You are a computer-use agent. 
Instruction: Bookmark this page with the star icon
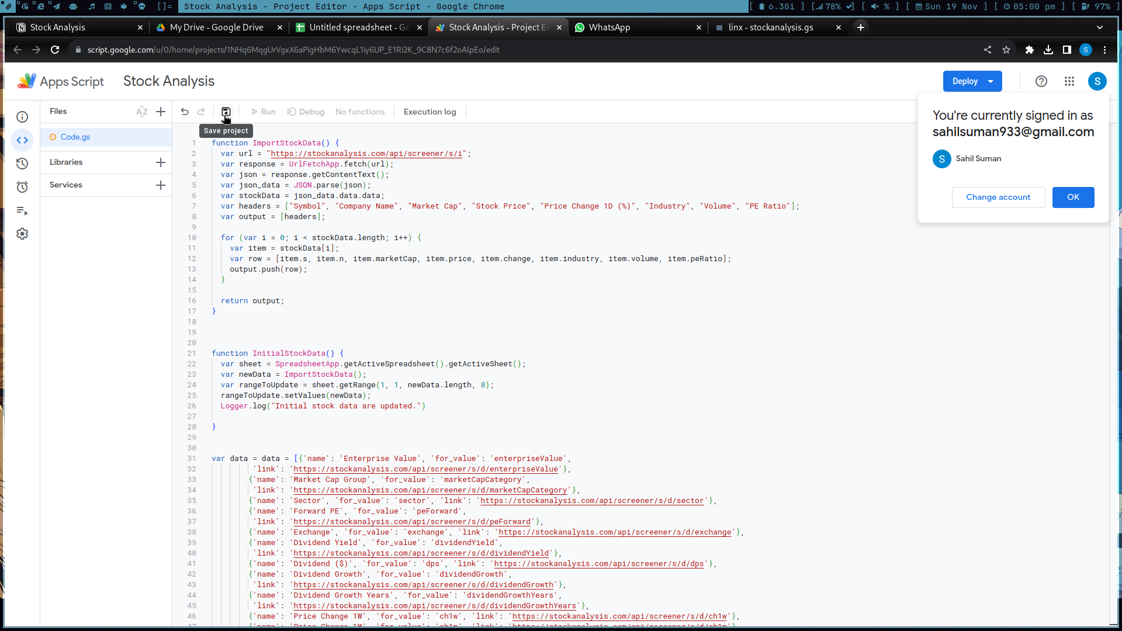pos(1006,50)
